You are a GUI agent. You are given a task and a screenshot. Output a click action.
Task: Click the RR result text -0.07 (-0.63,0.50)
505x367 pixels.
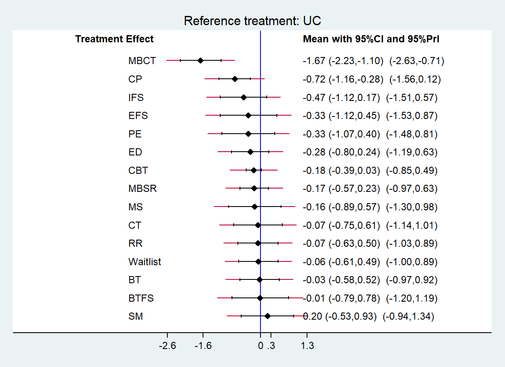[x=341, y=243]
